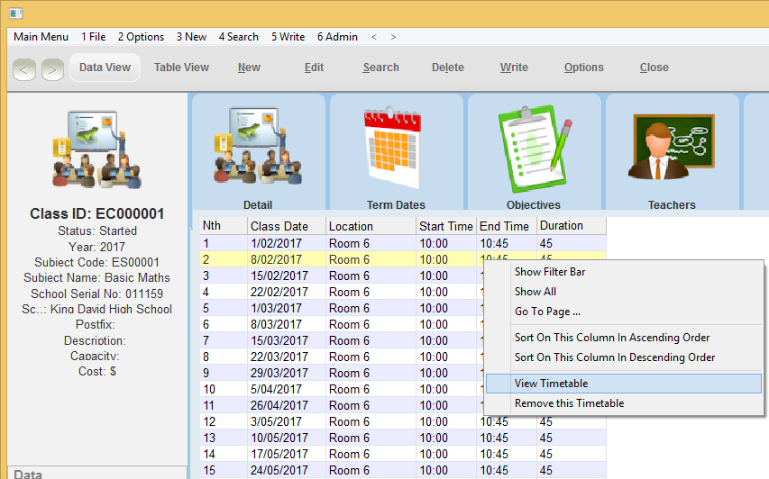Viewport: 769px width, 479px height.
Task: Click the application icon in title bar
Action: click(15, 13)
